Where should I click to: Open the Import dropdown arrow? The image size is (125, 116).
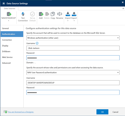(x=68, y=21)
